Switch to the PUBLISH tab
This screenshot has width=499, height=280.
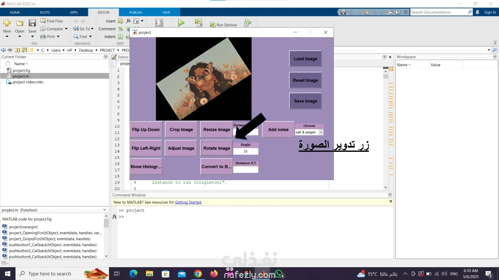[x=136, y=12]
